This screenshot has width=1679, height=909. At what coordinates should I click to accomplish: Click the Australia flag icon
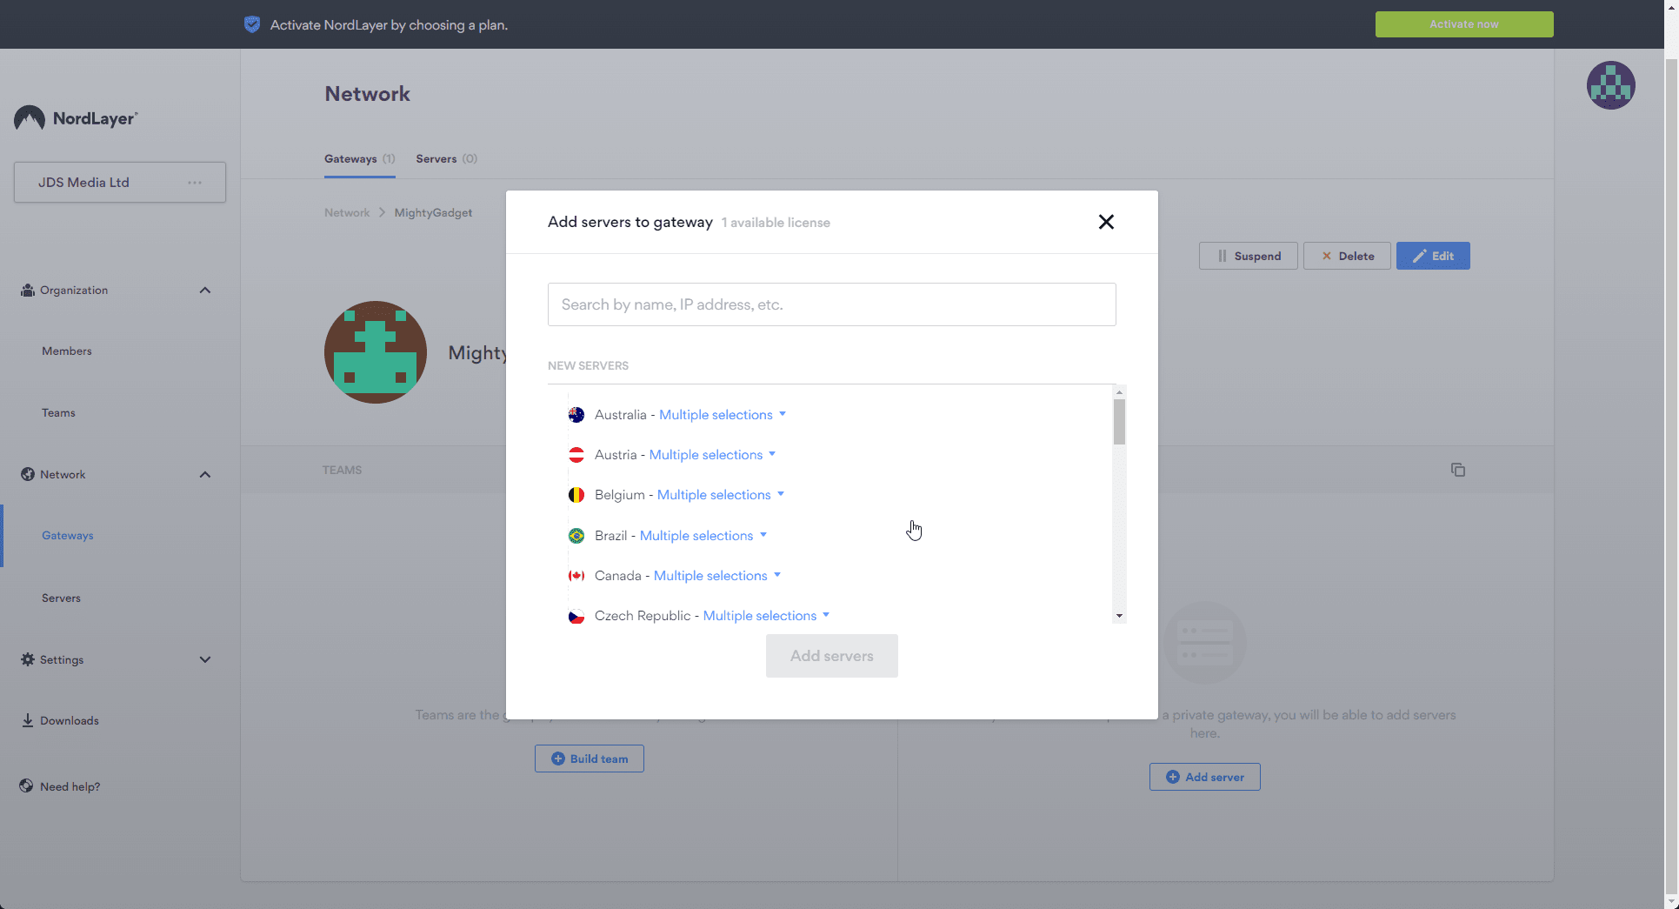pos(576,415)
